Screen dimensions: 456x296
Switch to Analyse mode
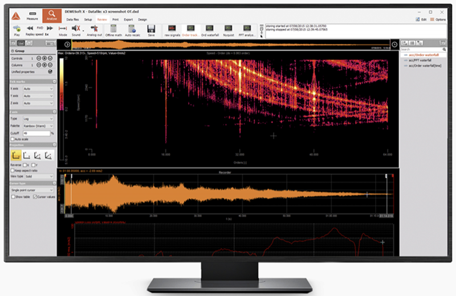tap(52, 15)
